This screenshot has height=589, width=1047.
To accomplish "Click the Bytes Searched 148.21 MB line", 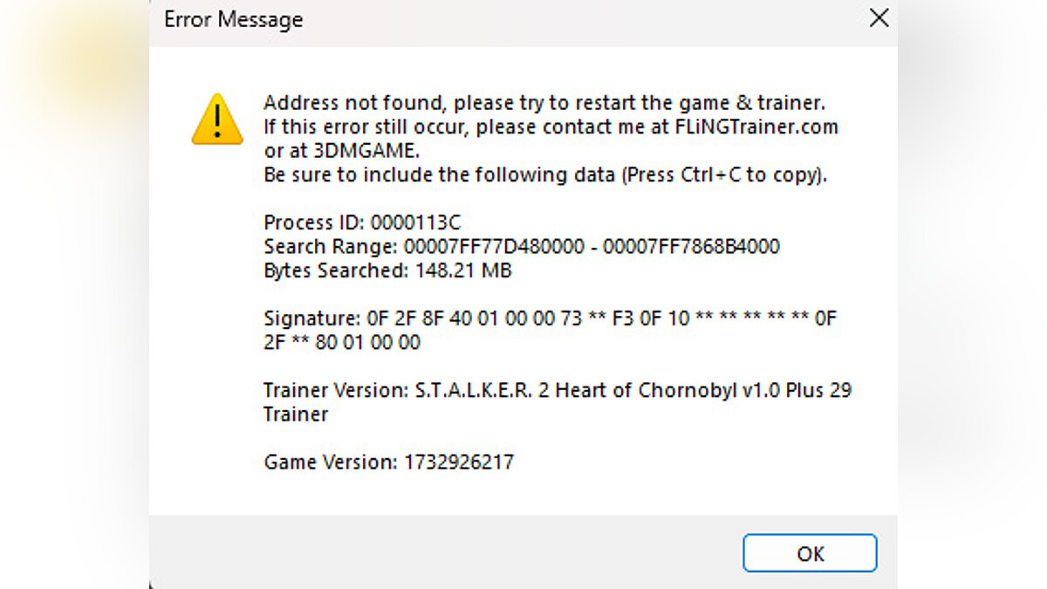I will 387,271.
